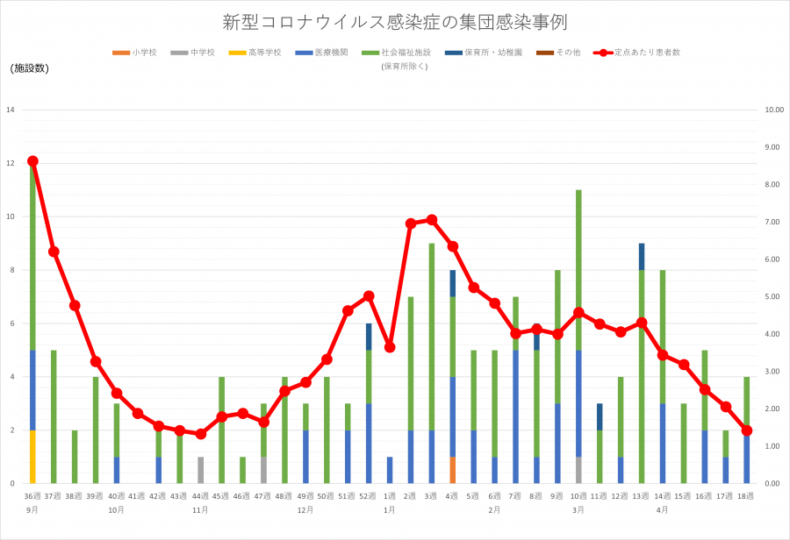
Task: Select the dark blue top of 13週 bar
Action: 642,257
